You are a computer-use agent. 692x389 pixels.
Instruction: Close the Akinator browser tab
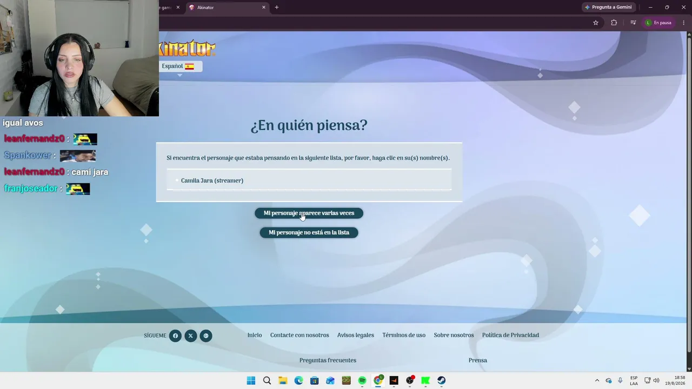(x=264, y=8)
